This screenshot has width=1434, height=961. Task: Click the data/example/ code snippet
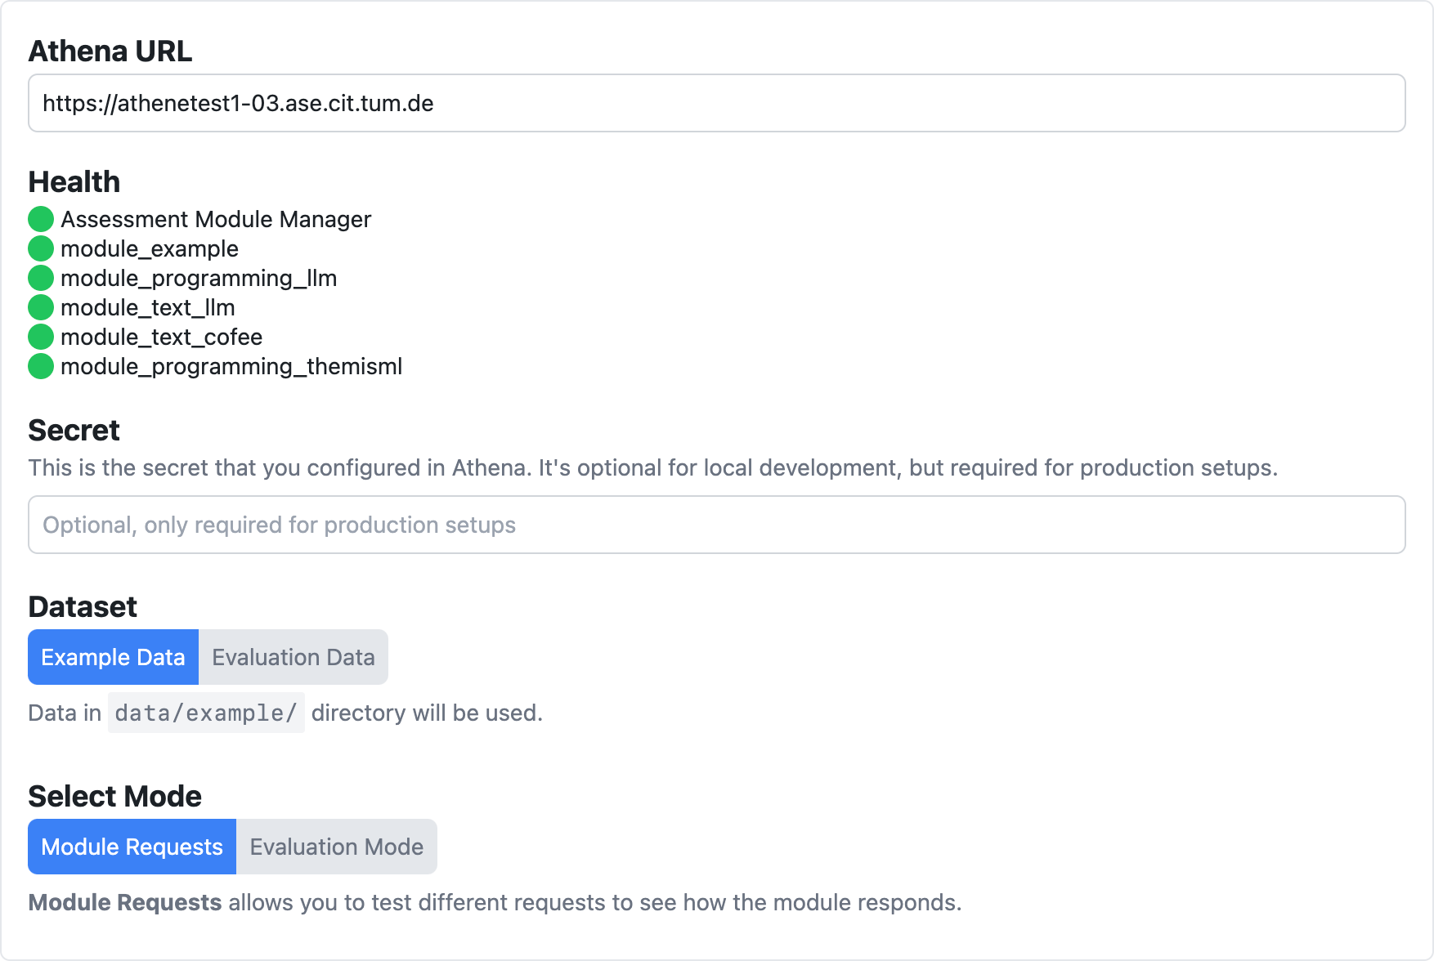coord(206,713)
